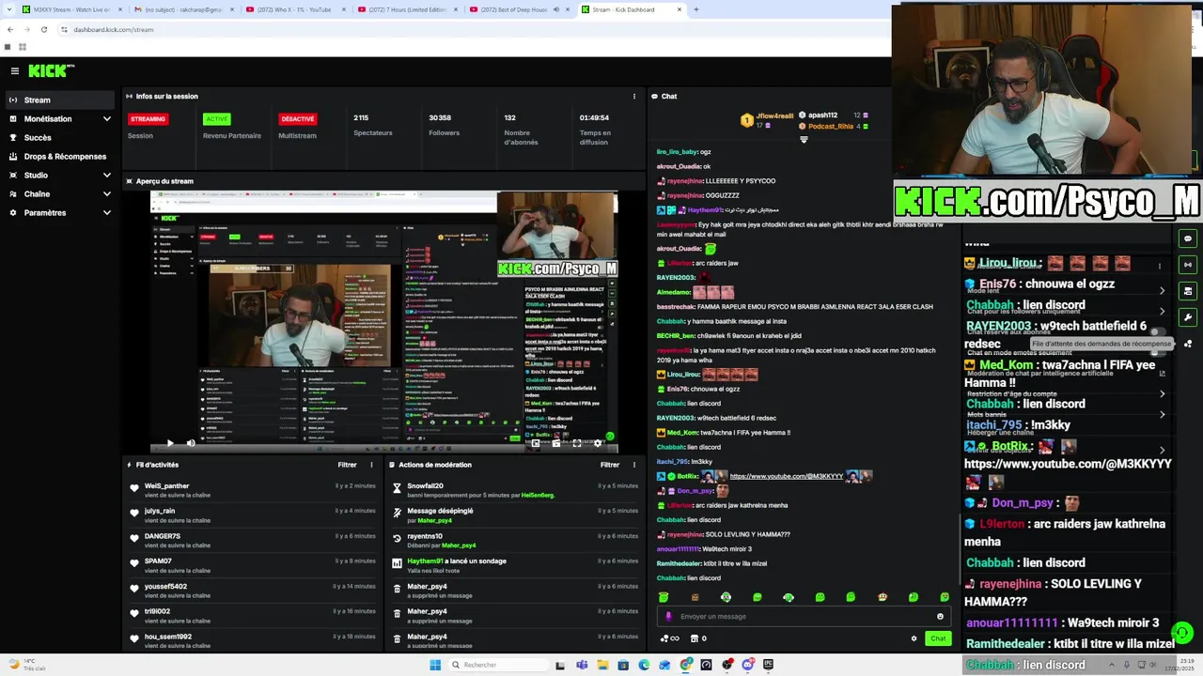The height and width of the screenshot is (676, 1203).
Task: Select youssef5402 follow activity entry
Action: 254,591
